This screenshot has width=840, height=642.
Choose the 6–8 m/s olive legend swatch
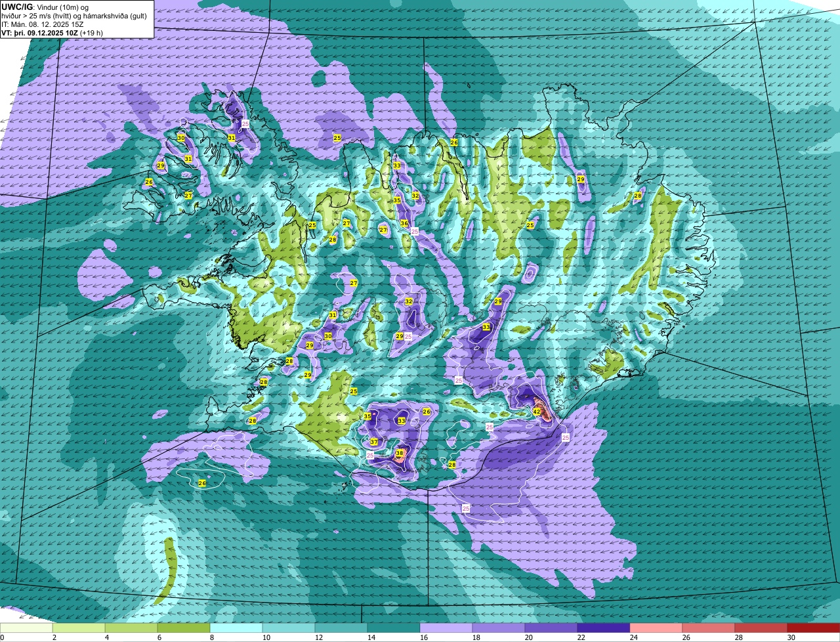coord(184,628)
